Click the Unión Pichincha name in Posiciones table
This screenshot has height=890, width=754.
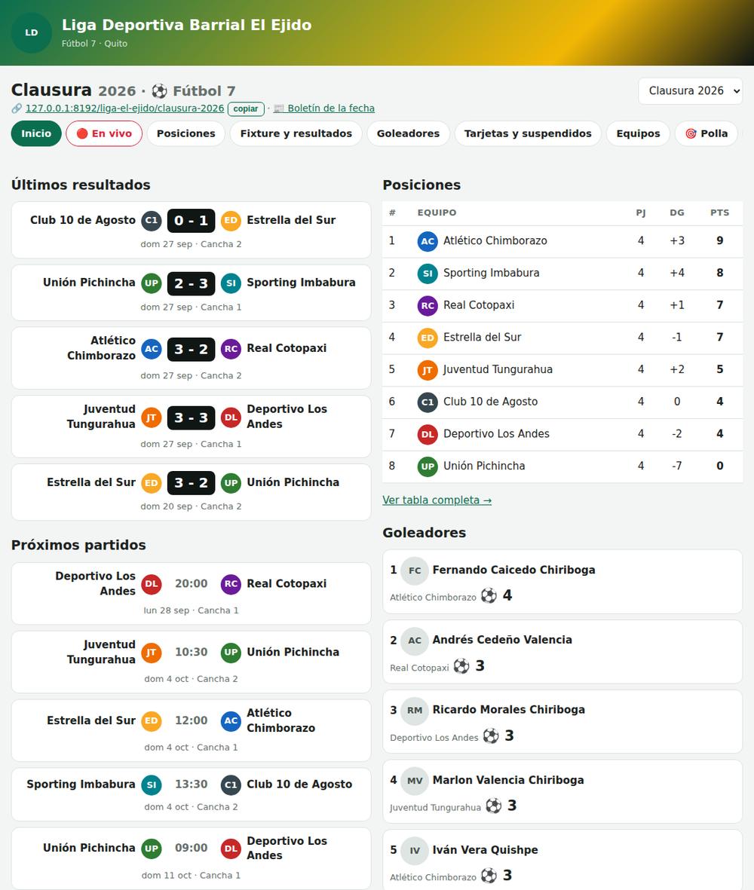click(484, 466)
